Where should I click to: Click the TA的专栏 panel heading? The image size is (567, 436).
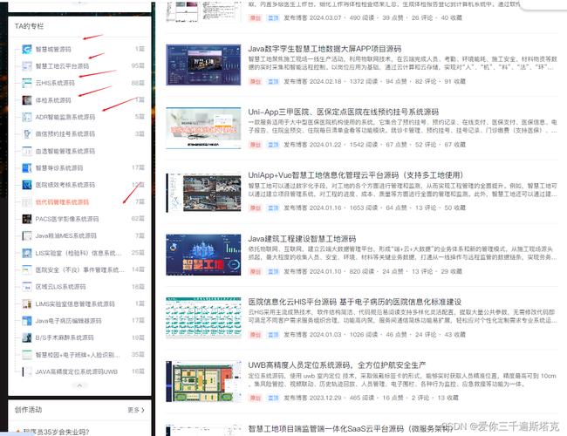pos(29,26)
